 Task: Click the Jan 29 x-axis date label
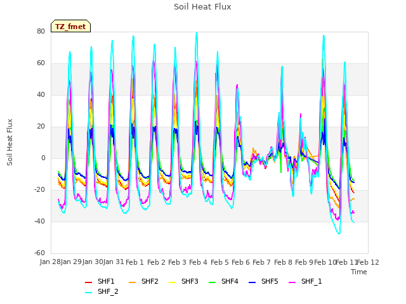(x=71, y=262)
